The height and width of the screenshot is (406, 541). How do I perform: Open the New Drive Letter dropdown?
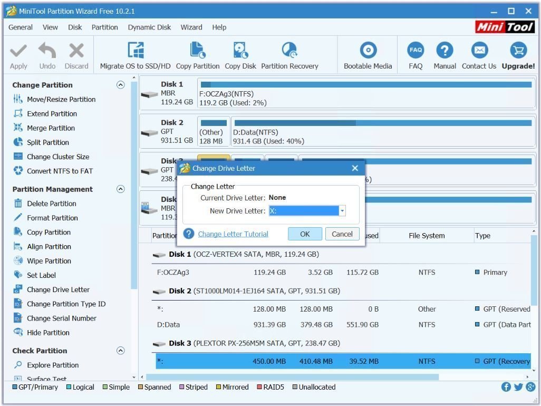pos(342,210)
